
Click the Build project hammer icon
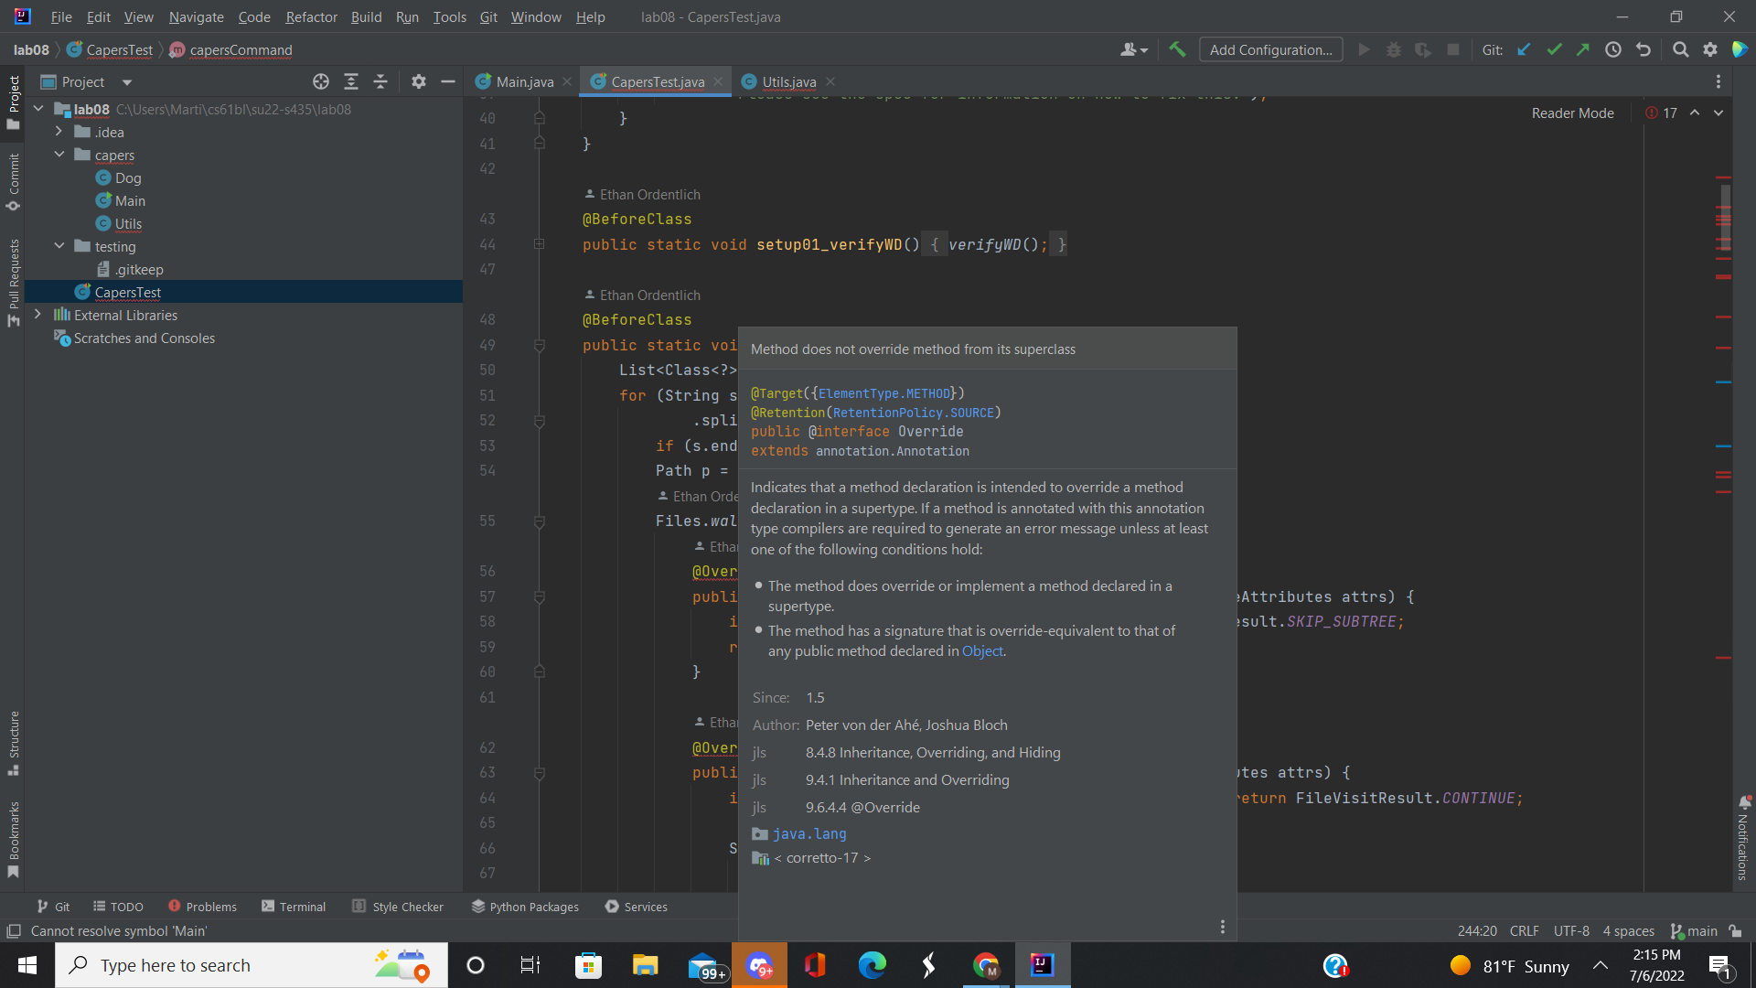click(x=1177, y=50)
